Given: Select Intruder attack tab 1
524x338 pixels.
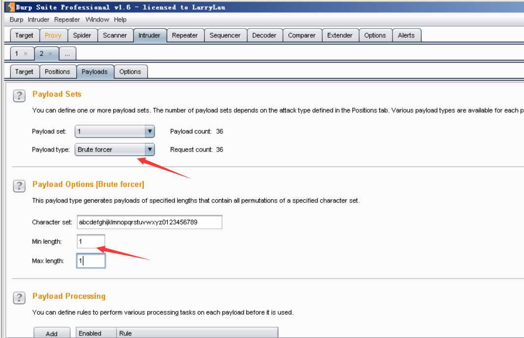Looking at the screenshot, I should click(17, 53).
